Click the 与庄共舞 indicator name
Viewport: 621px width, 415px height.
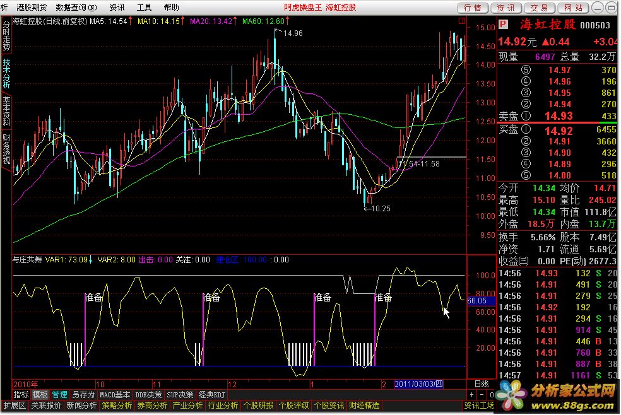[x=27, y=259]
